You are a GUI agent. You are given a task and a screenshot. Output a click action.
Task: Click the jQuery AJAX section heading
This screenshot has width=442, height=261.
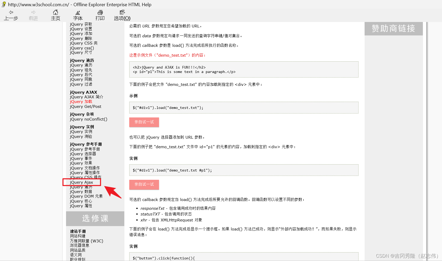coord(83,92)
